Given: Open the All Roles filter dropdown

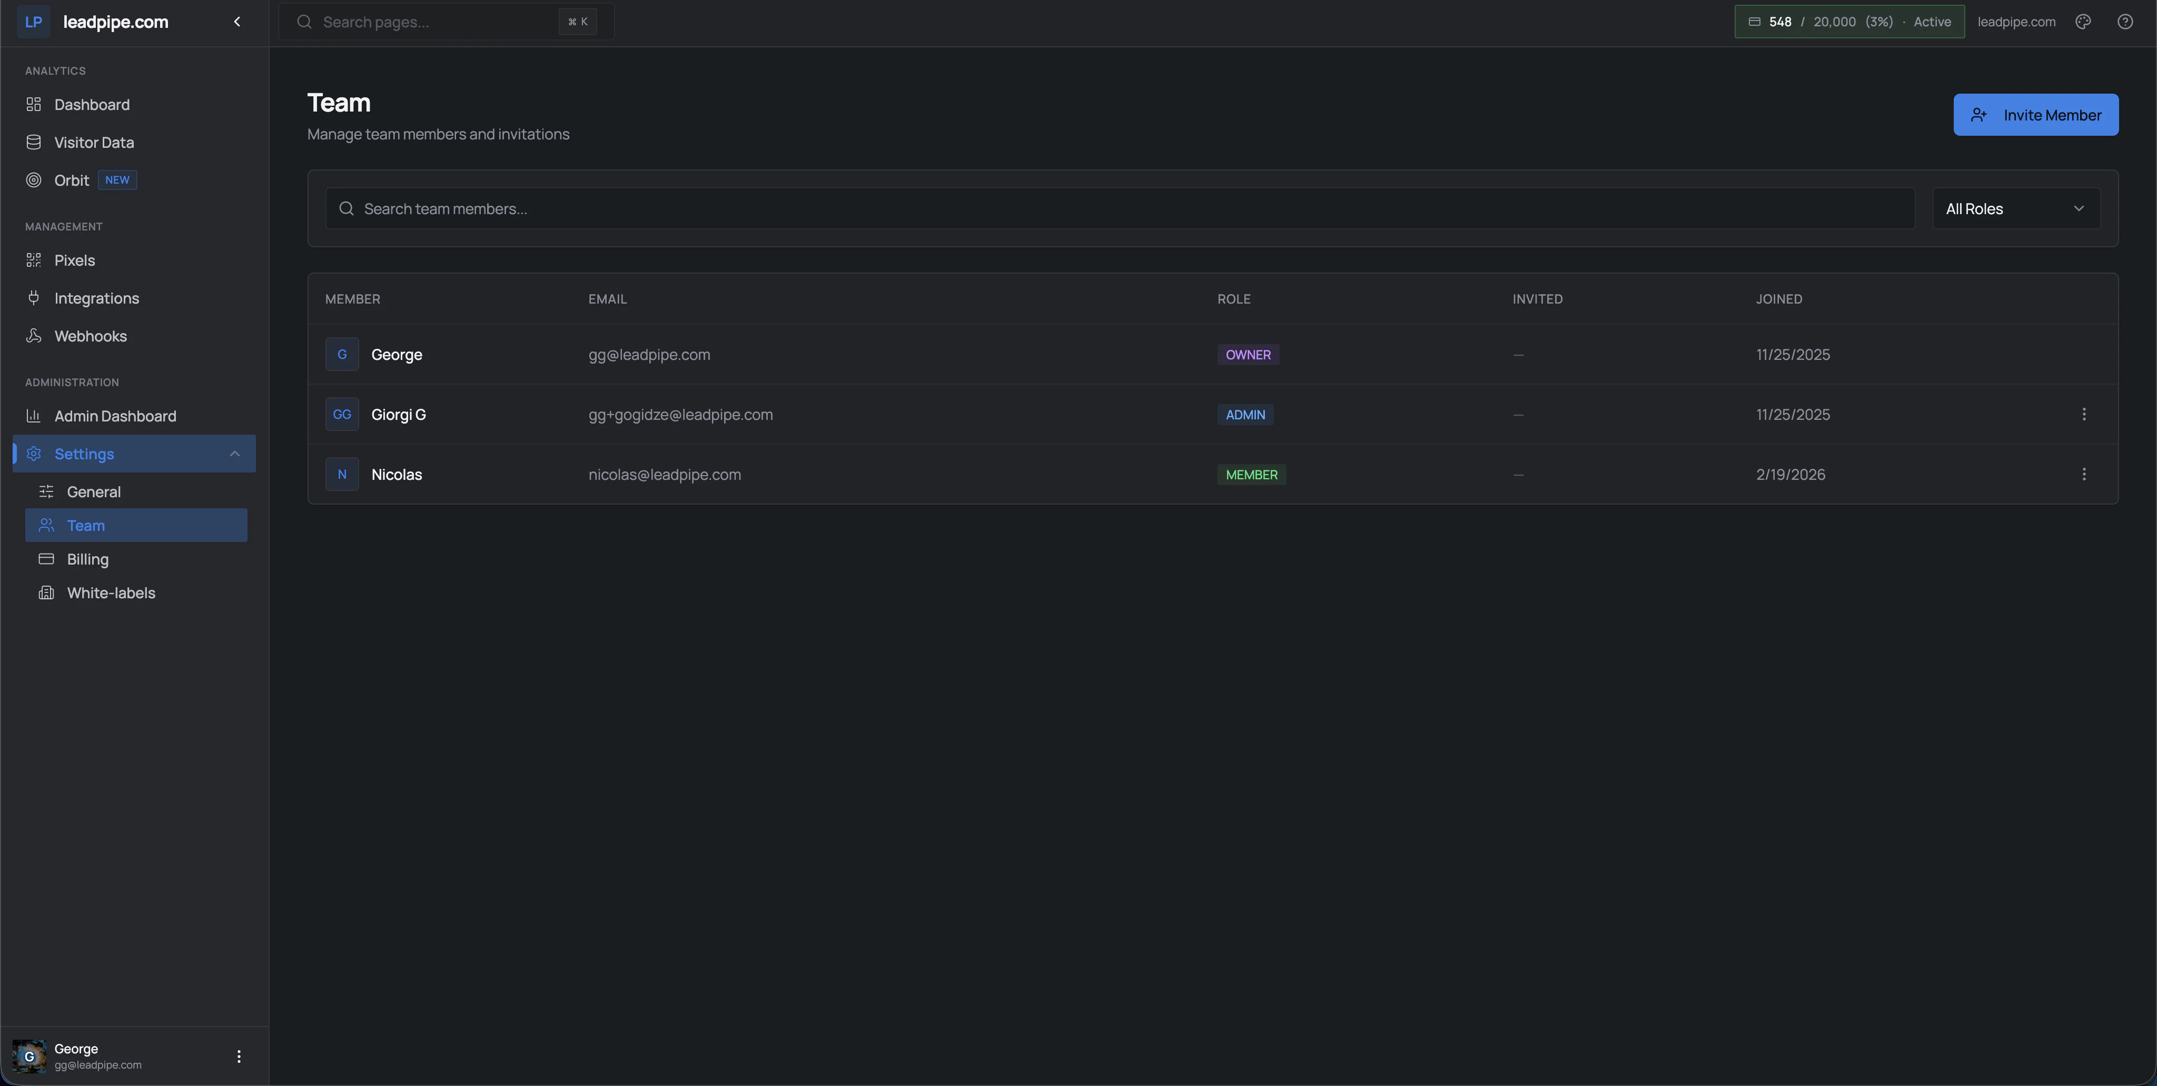Looking at the screenshot, I should tap(2015, 208).
